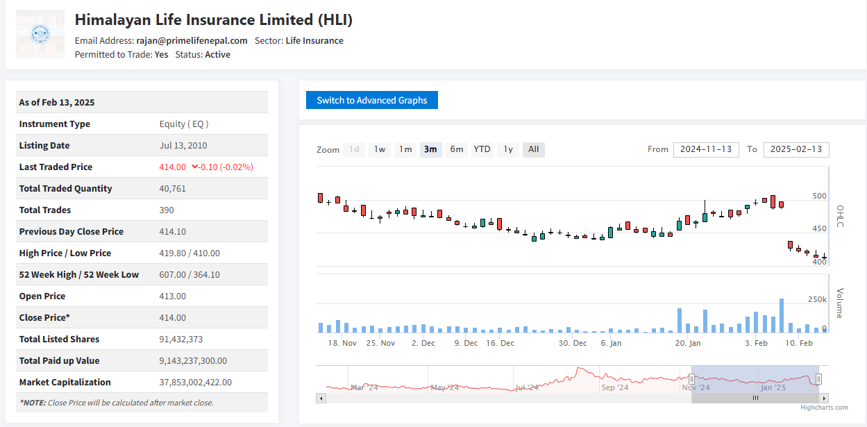
Task: Click the Himalayan Life Insurance Limited (HLI) heading
Action: 214,19
